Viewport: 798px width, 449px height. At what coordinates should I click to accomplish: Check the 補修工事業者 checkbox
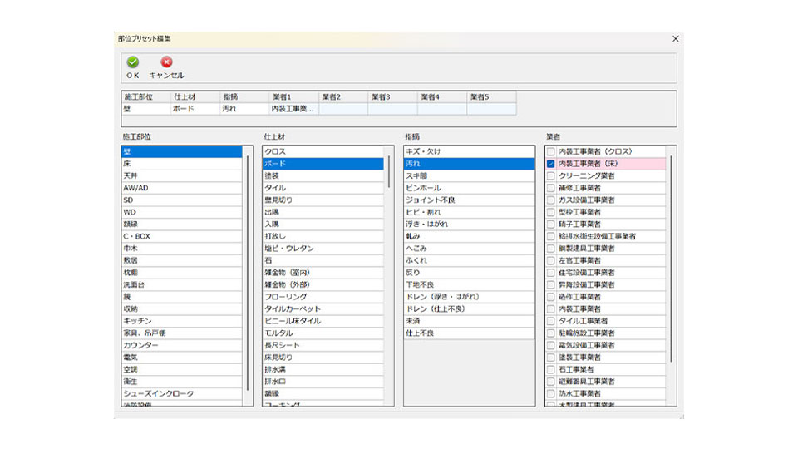tap(550, 188)
